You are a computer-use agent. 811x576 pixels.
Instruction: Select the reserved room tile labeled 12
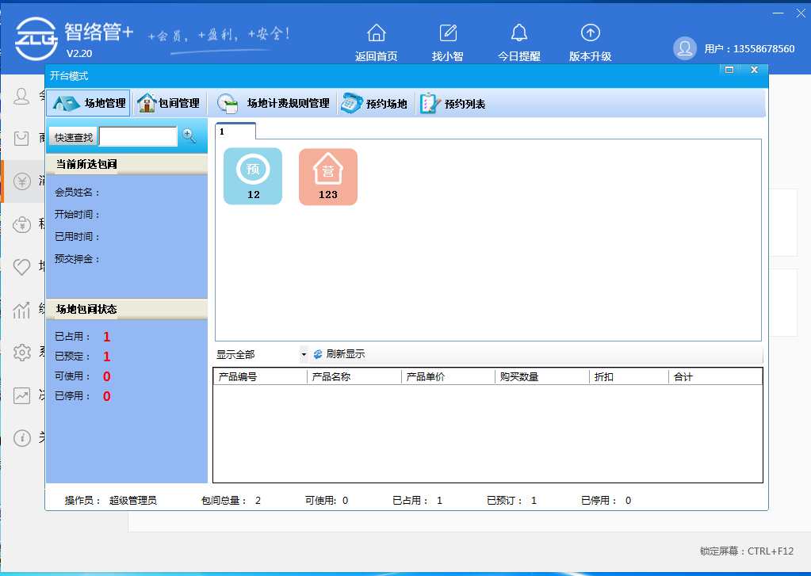click(x=252, y=176)
